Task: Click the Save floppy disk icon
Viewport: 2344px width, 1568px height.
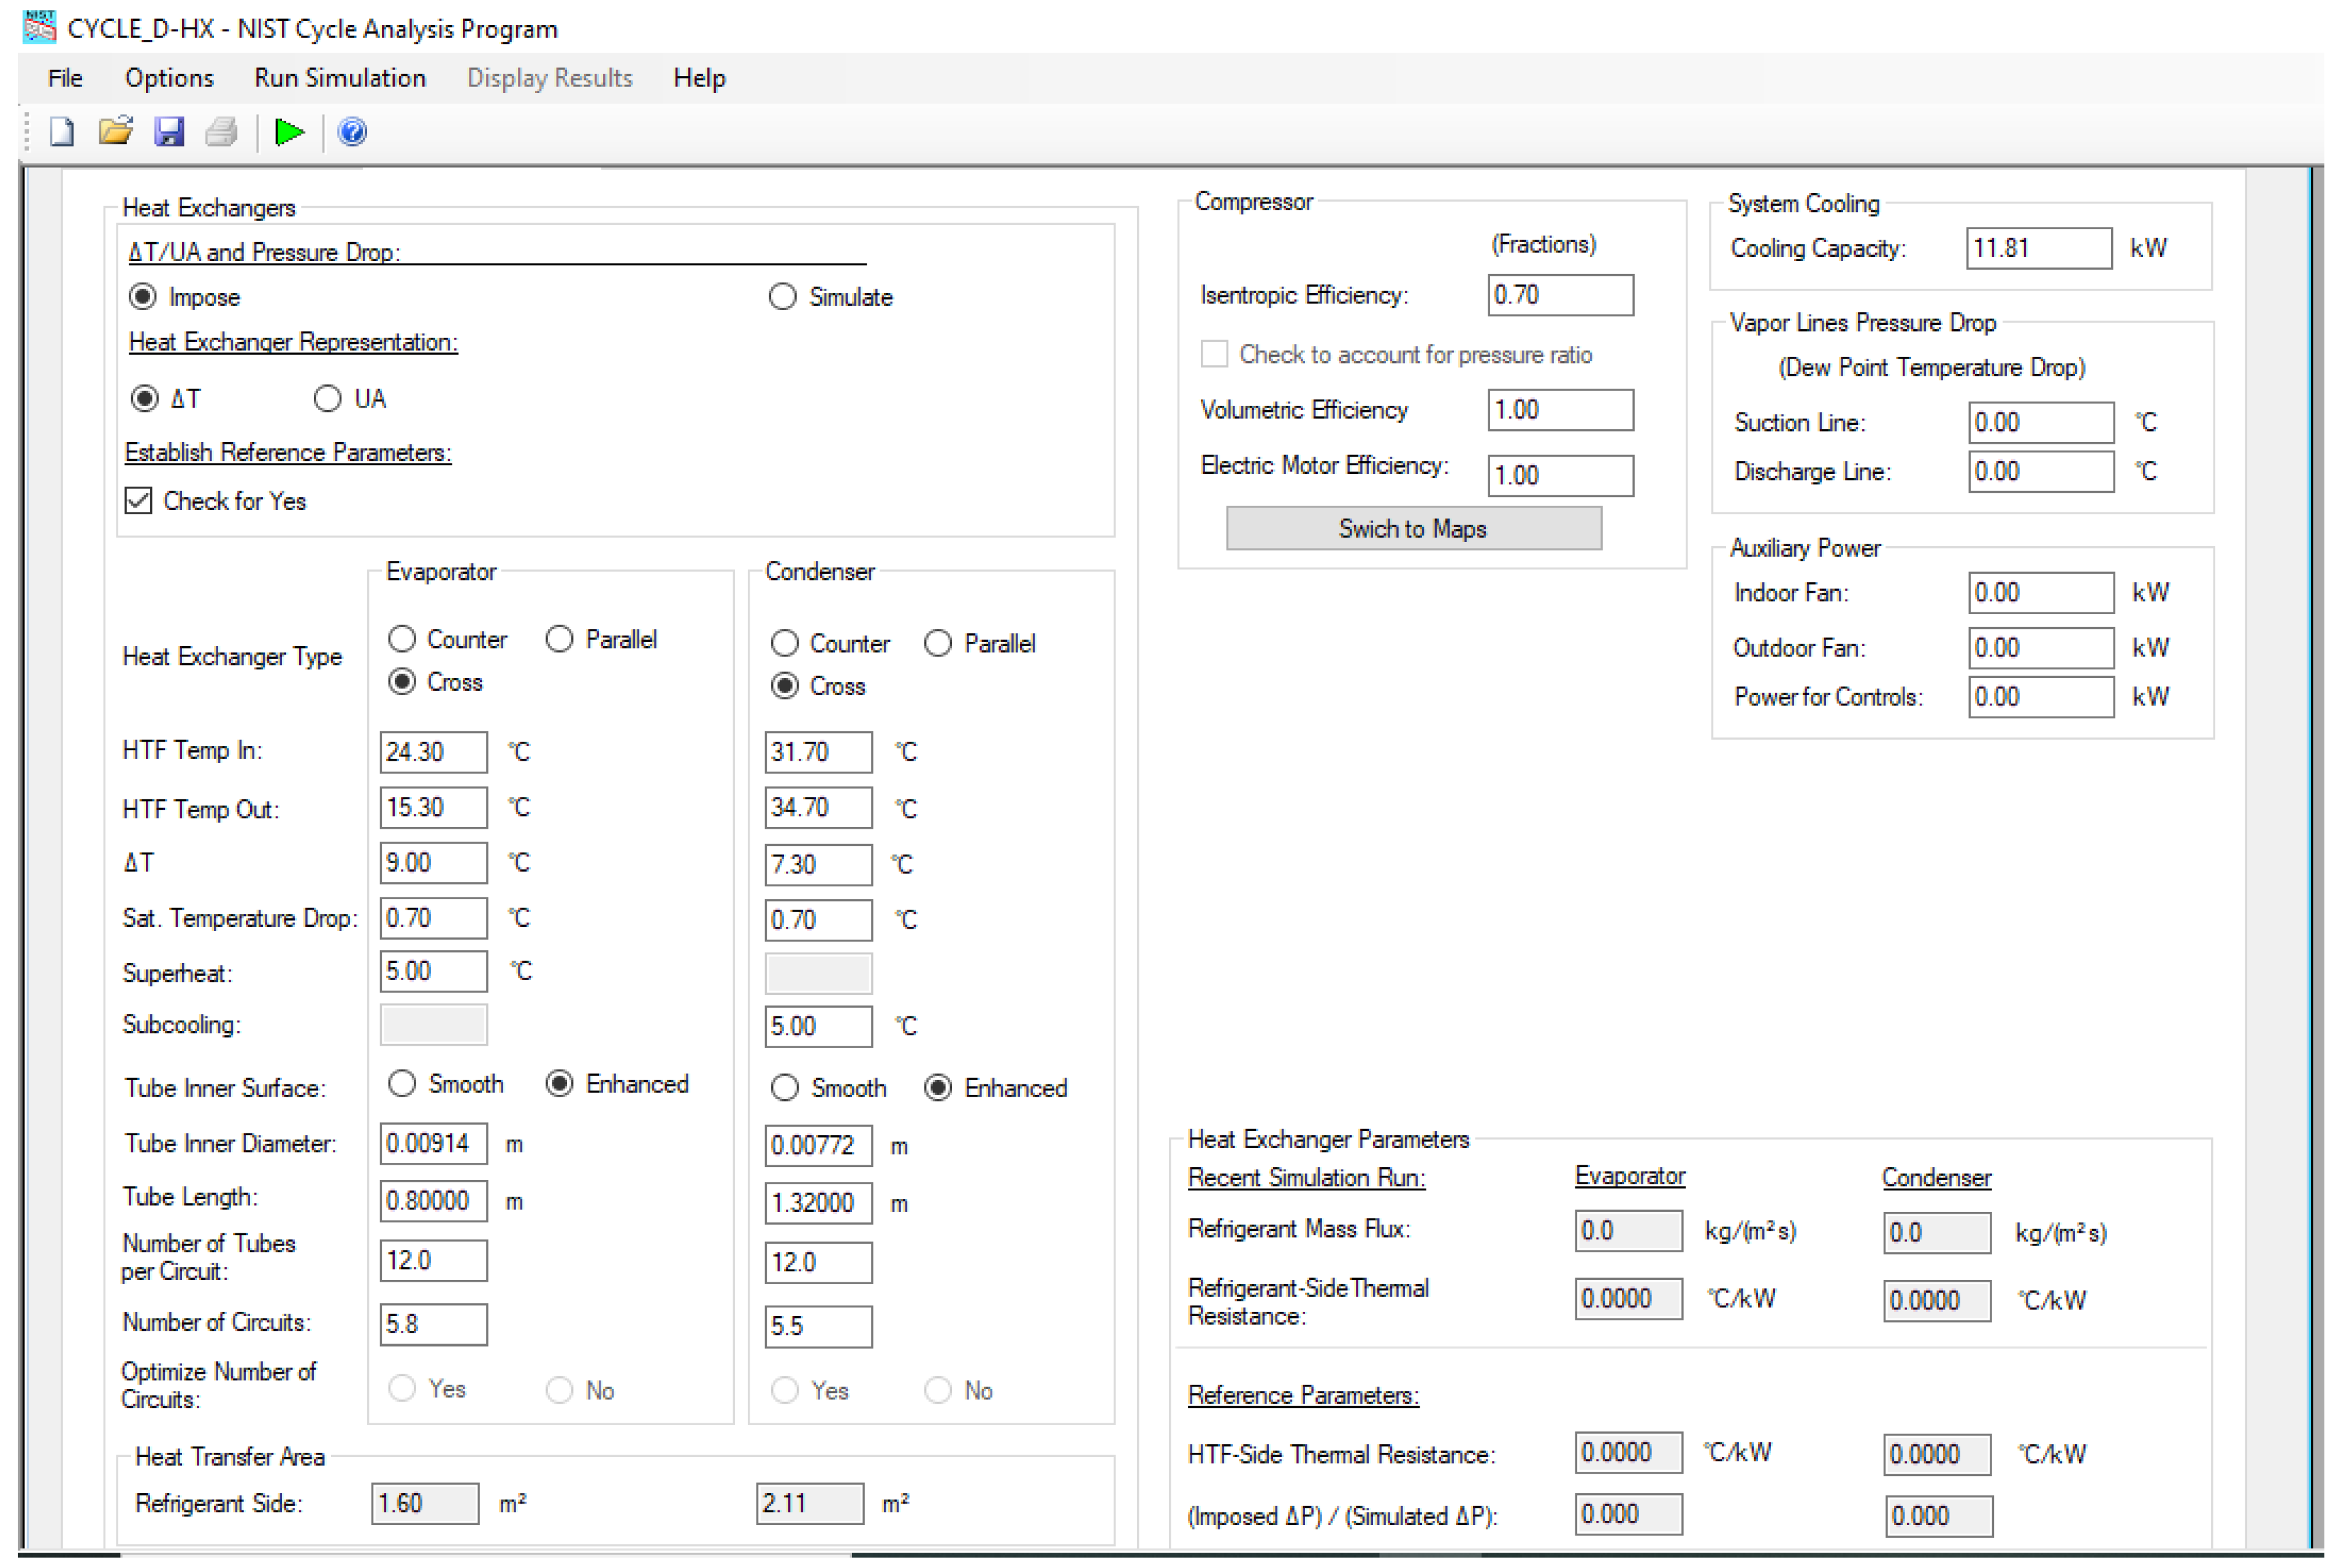Action: tap(169, 132)
